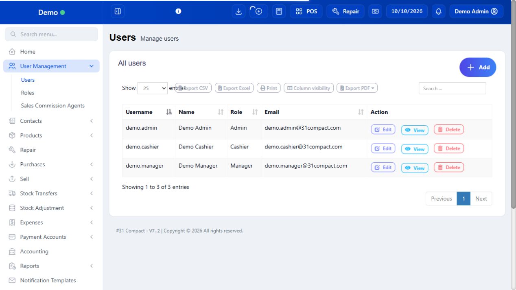Open the notifications bell
The width and height of the screenshot is (516, 290).
[438, 11]
